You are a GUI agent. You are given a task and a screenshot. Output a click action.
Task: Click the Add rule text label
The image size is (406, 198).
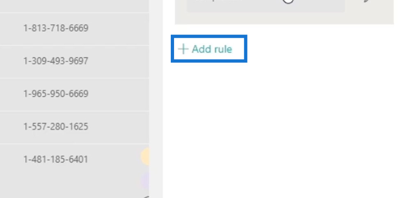click(x=212, y=49)
